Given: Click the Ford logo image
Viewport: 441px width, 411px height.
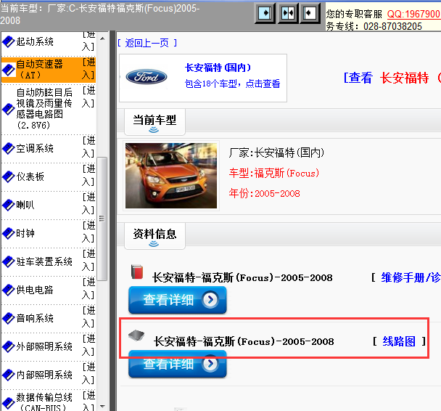Looking at the screenshot, I should [147, 76].
